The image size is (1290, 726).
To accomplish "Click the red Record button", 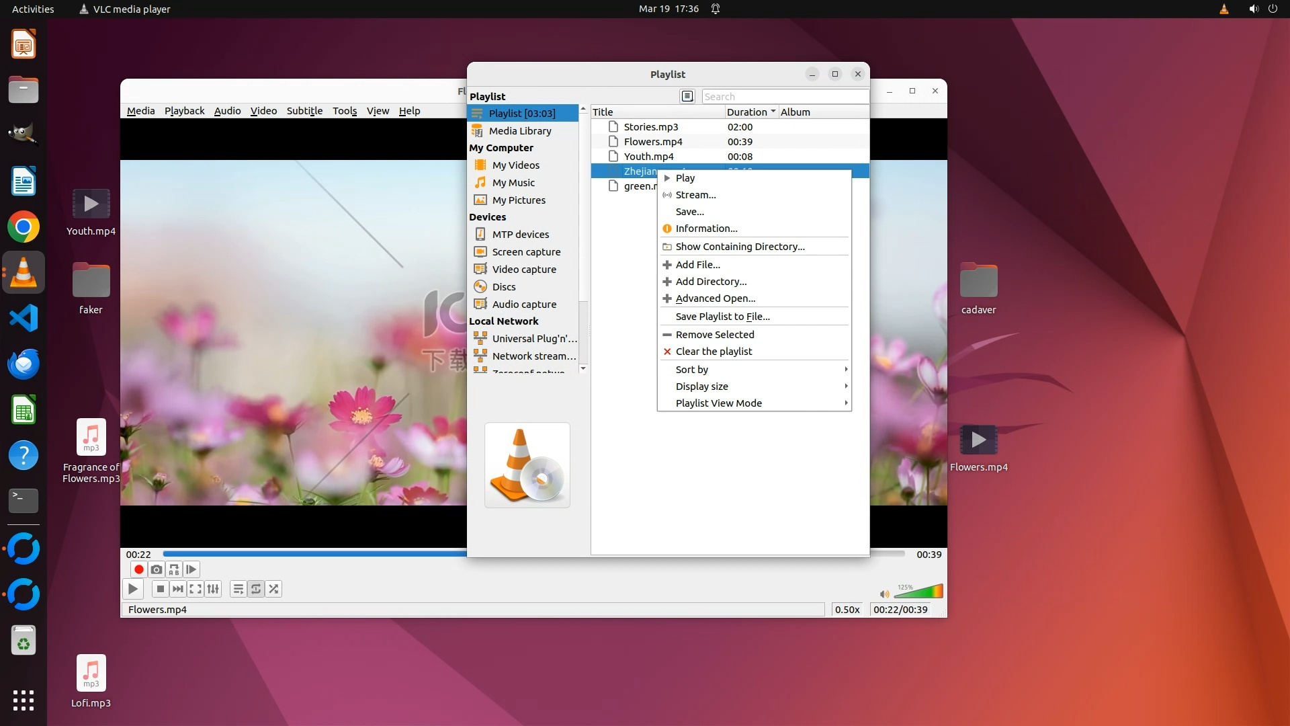I will [x=139, y=569].
